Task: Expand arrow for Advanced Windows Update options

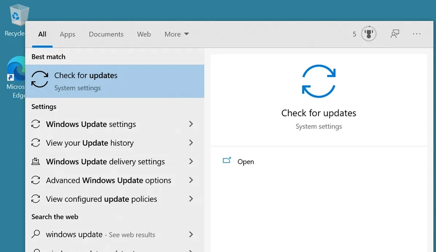Action: [191, 180]
